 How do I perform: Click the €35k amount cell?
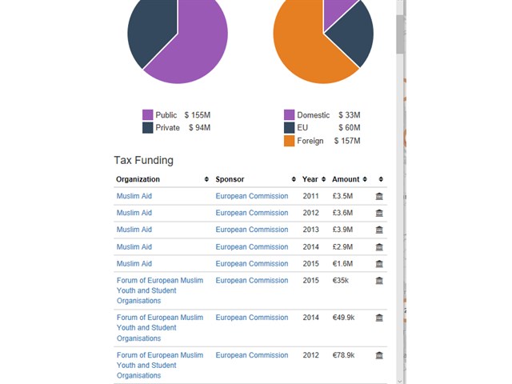click(341, 281)
